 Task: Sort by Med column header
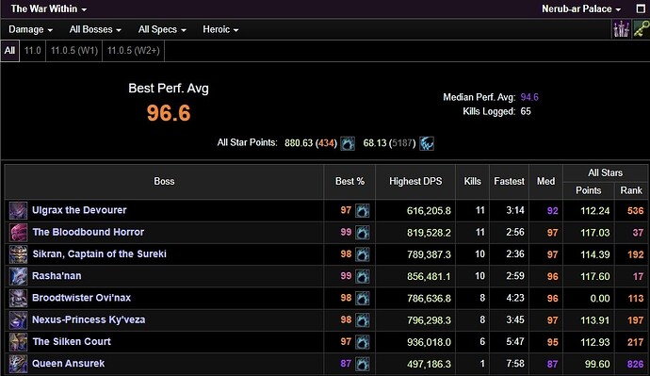(546, 182)
